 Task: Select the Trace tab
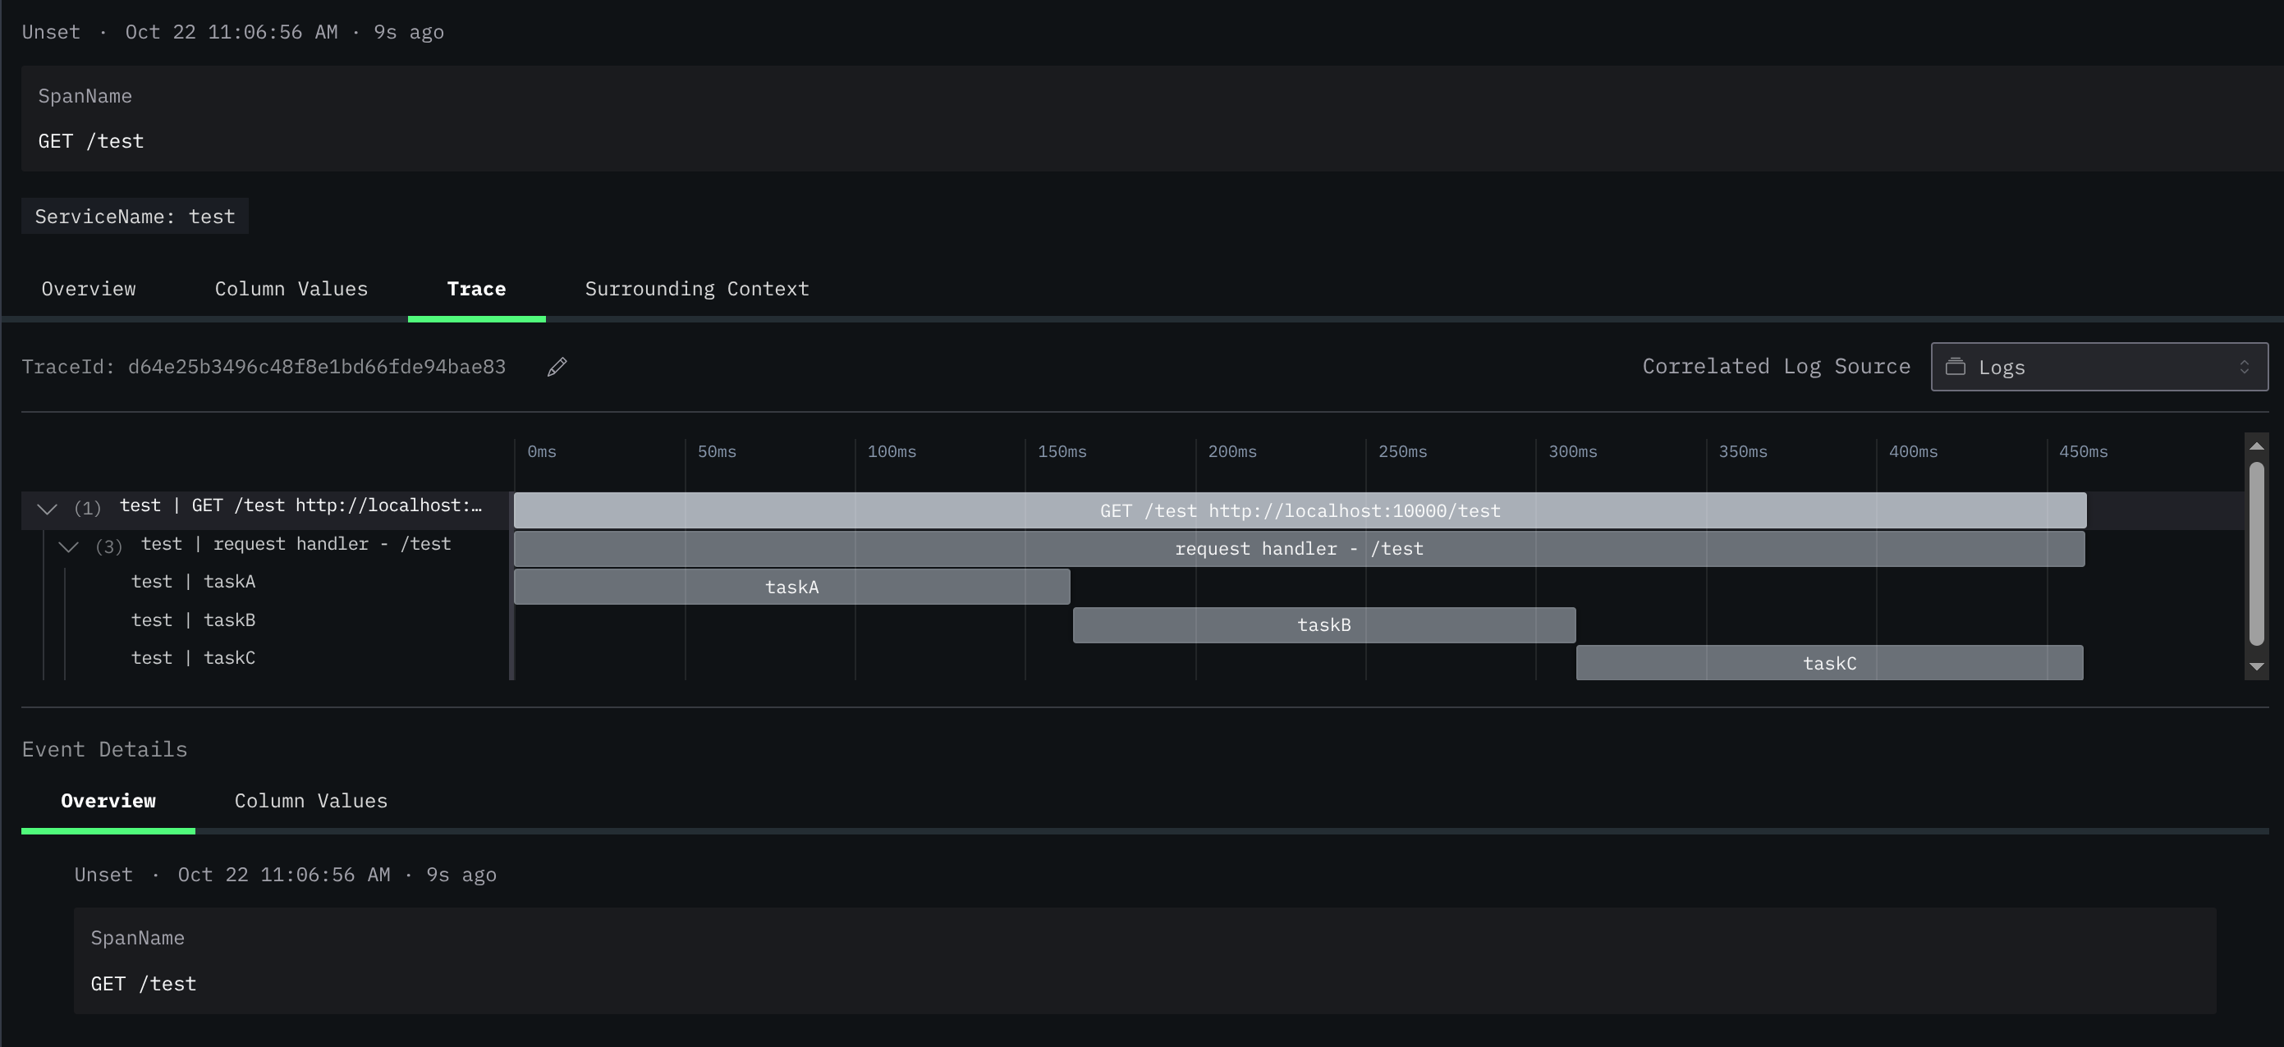476,289
